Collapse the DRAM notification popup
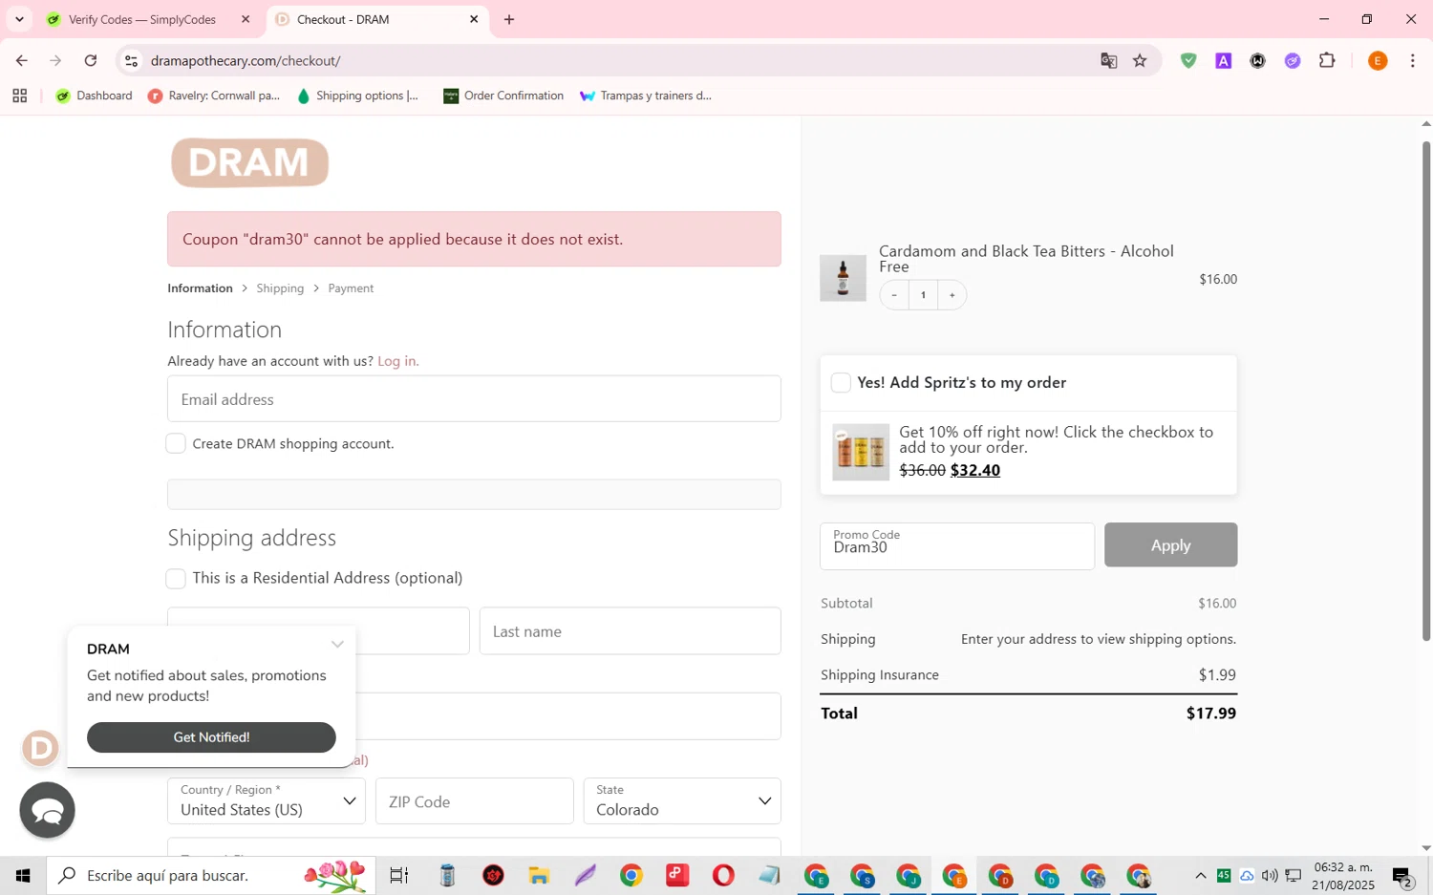This screenshot has width=1433, height=895. 337,645
